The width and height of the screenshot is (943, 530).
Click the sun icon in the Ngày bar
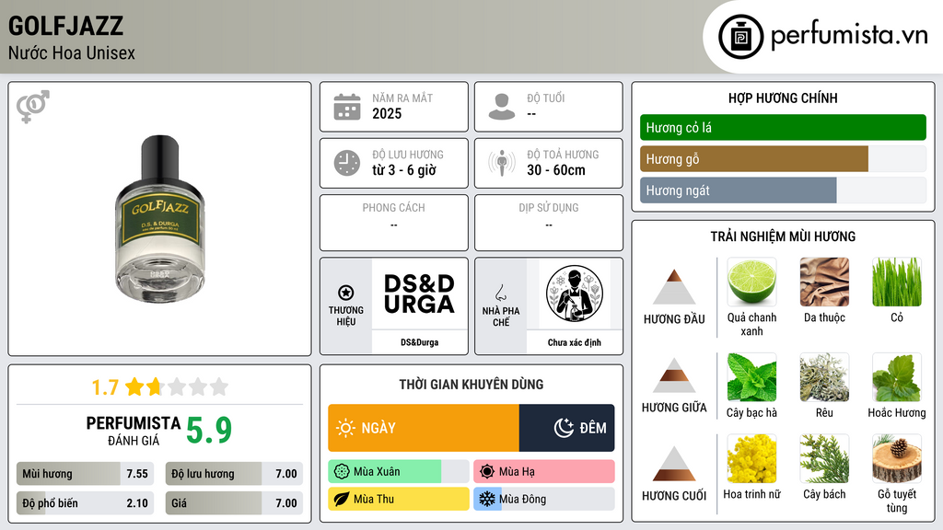[345, 428]
